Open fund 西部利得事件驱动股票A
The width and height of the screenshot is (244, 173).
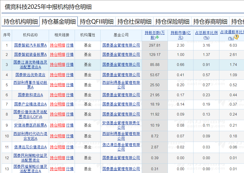(30, 85)
